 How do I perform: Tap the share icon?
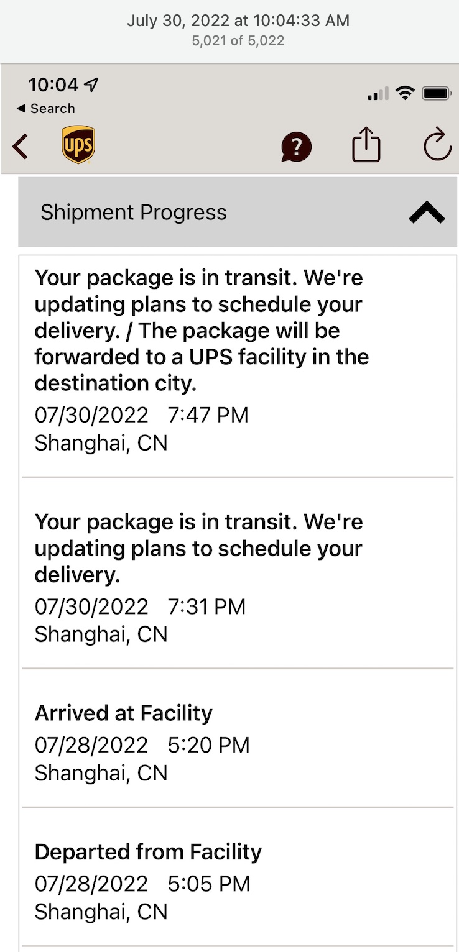click(366, 144)
